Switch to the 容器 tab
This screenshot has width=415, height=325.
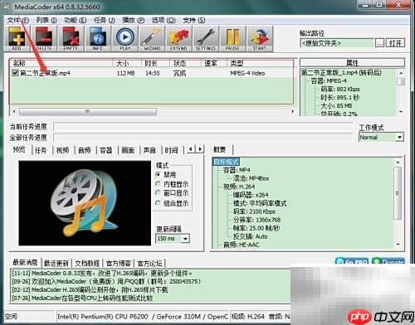[106, 150]
